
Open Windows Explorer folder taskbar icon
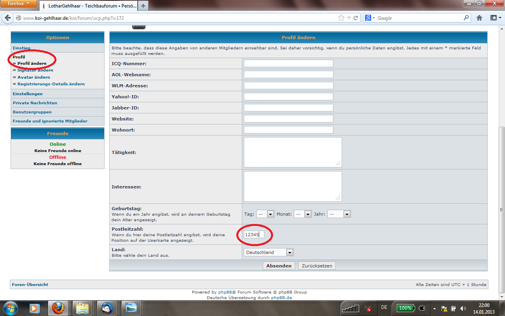point(82,308)
